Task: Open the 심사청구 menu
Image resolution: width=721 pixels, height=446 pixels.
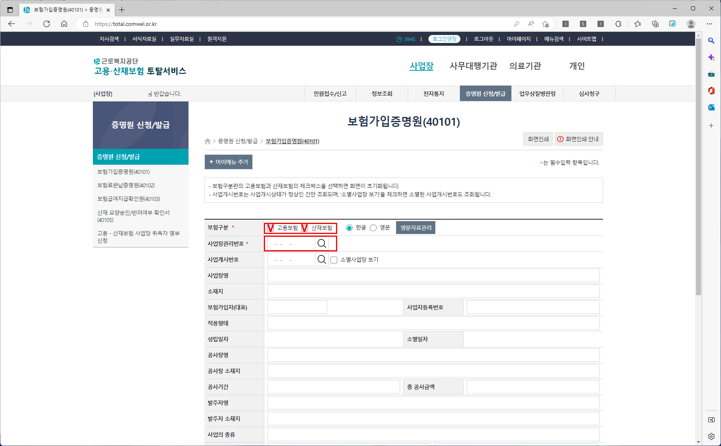Action: click(x=589, y=93)
